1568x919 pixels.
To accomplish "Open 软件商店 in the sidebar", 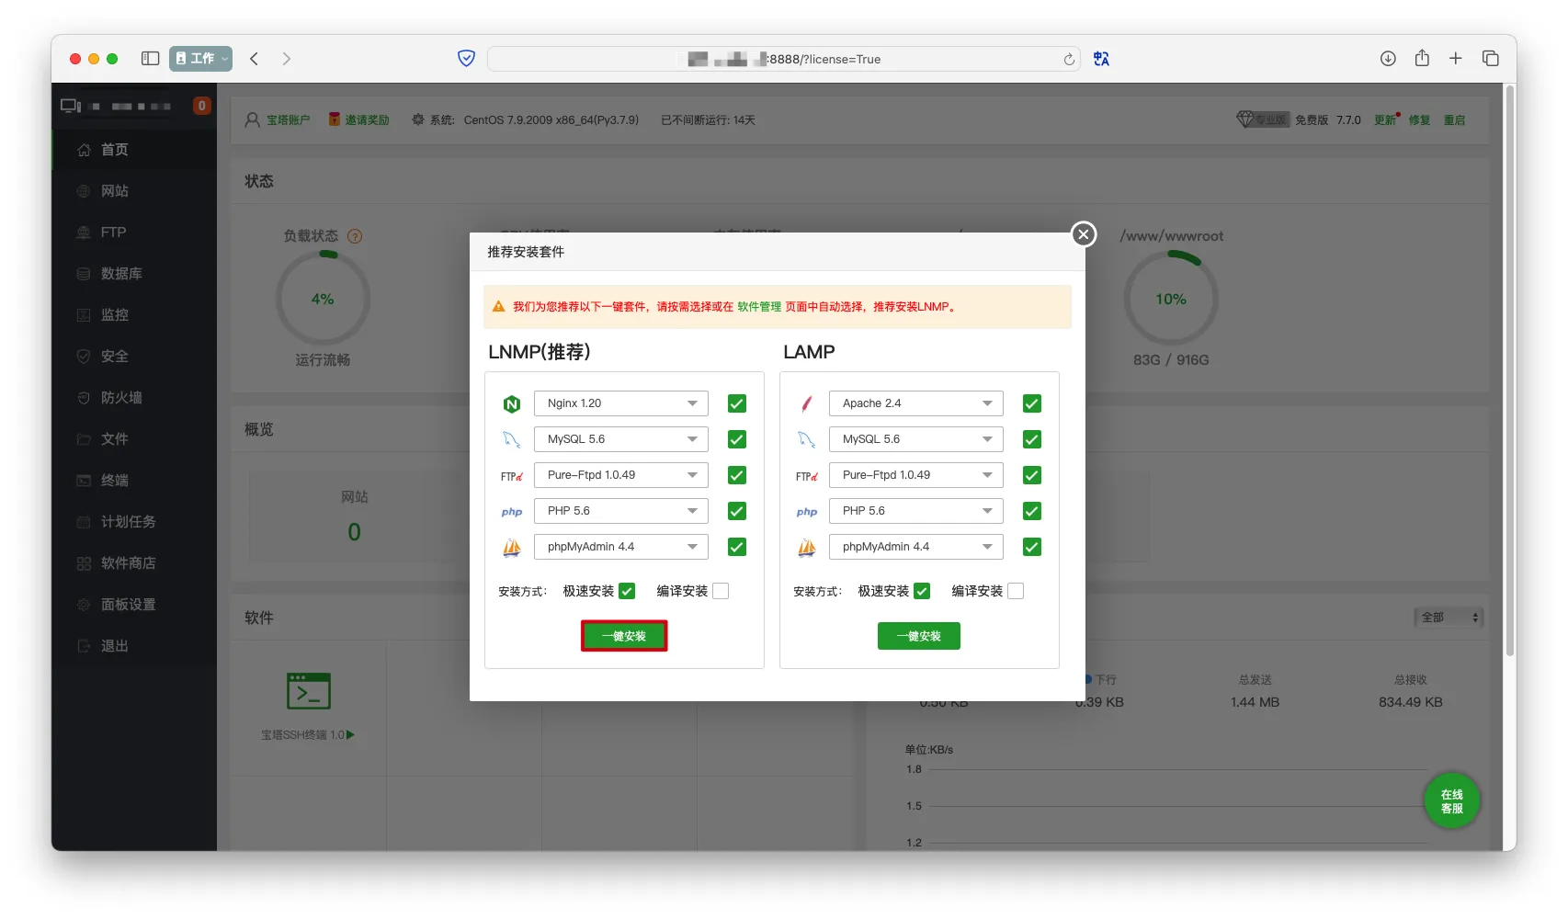I will pos(128,563).
